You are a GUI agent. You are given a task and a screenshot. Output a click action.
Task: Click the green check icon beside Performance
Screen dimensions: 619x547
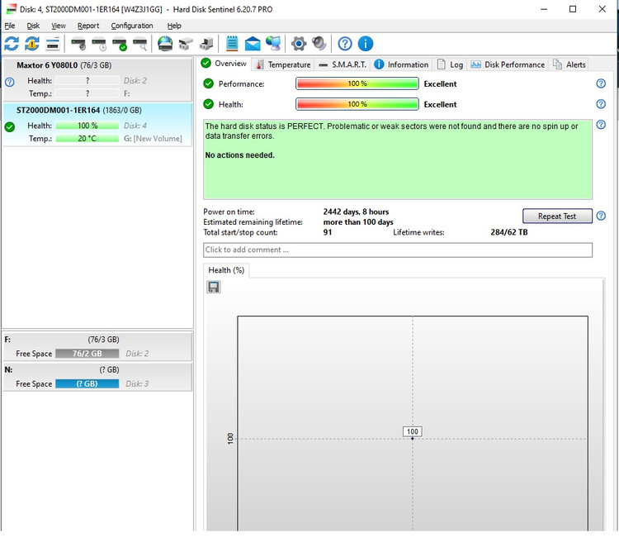coord(209,83)
